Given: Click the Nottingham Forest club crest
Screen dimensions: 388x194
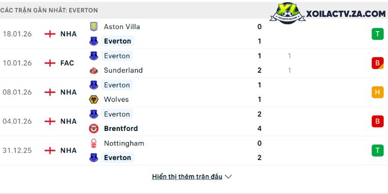Looking at the screenshot, I should tap(94, 143).
